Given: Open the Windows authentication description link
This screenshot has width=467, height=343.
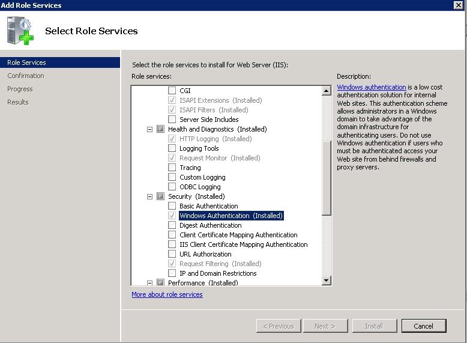Looking at the screenshot, I should coord(372,87).
